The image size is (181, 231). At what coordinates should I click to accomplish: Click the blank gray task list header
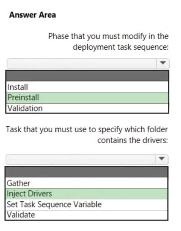[x=87, y=172]
